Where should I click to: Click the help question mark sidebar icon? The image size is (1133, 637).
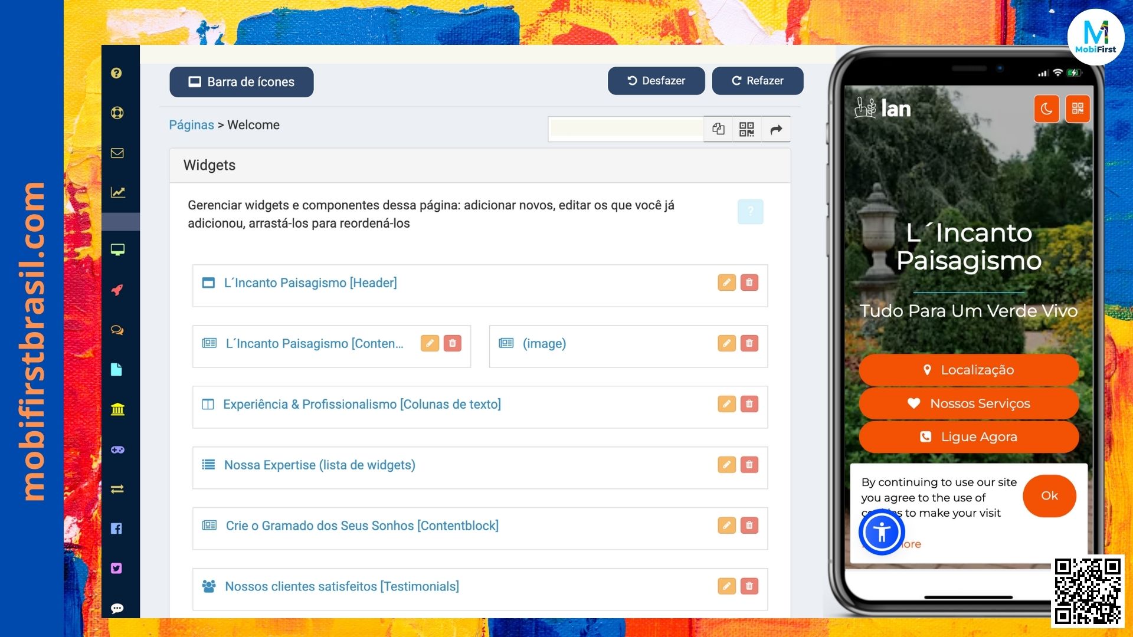(116, 73)
